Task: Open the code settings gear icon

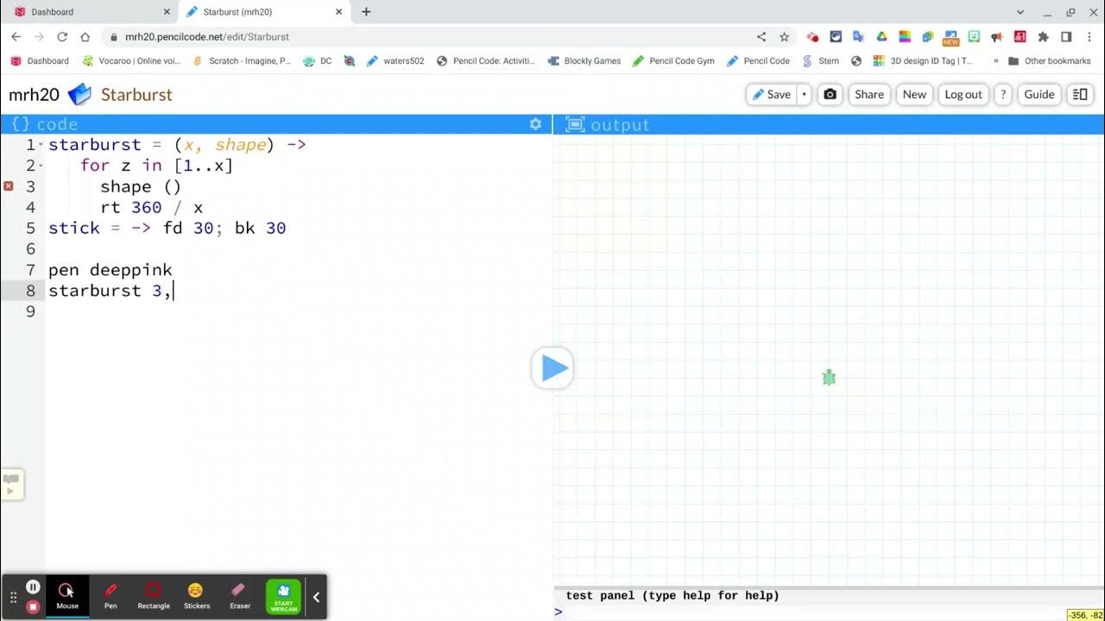Action: (535, 124)
